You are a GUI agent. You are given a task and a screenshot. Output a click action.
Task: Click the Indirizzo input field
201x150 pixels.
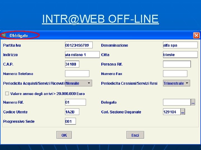[x=82, y=55]
